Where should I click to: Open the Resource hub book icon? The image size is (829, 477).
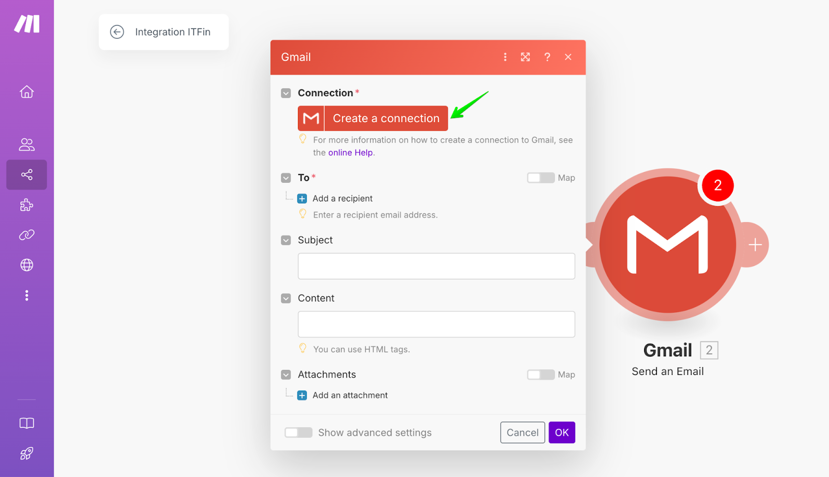coord(27,423)
